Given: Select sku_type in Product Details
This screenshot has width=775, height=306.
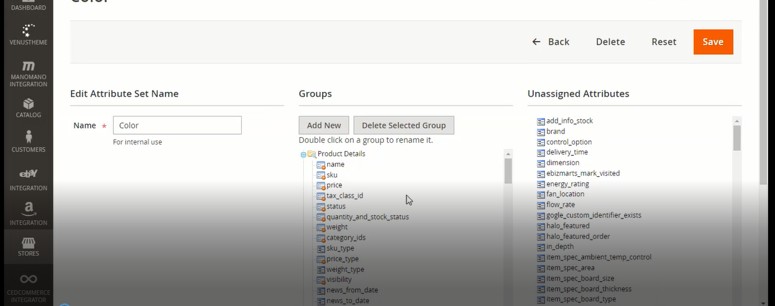Looking at the screenshot, I should 340,248.
